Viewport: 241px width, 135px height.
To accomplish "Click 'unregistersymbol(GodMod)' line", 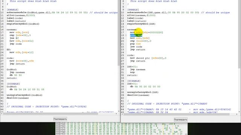I will coord(24,95).
